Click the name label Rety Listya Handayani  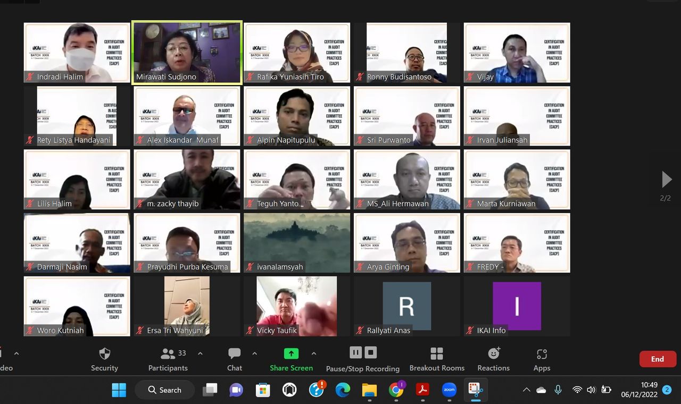click(73, 140)
